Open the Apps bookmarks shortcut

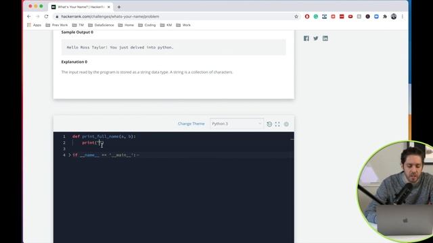[x=35, y=25]
